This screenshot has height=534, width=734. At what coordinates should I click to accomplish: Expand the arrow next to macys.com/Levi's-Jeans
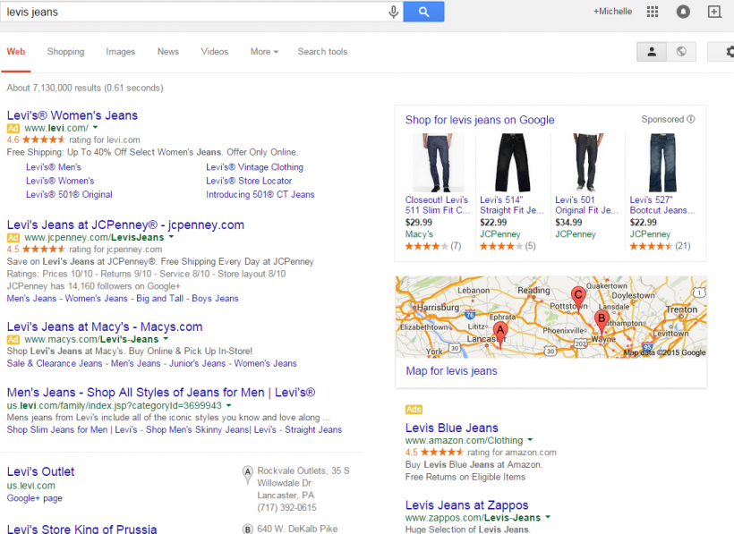click(x=166, y=338)
